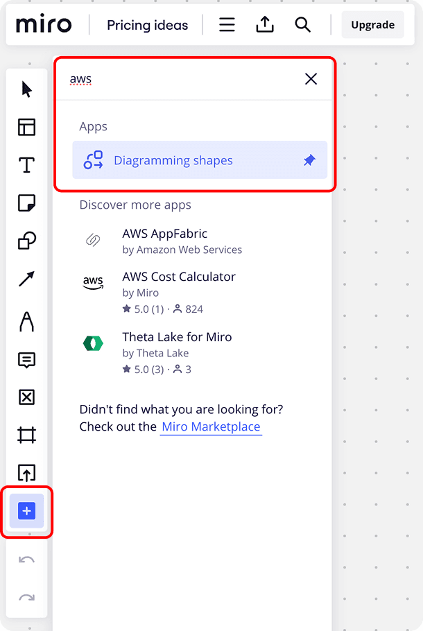Open Diagramming shapes app
The width and height of the screenshot is (423, 631).
tap(200, 160)
